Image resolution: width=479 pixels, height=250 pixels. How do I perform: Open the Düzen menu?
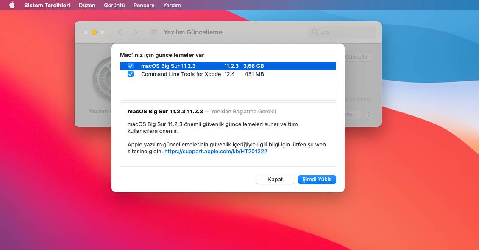tap(87, 5)
